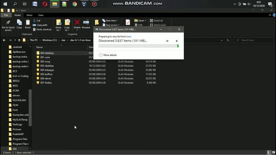Click Paste shortcut in ribbon
The image size is (276, 155).
click(42, 30)
